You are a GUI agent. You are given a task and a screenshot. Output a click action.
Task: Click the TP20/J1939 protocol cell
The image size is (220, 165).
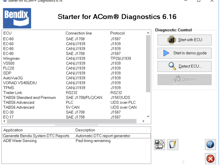pyautogui.click(x=121, y=58)
